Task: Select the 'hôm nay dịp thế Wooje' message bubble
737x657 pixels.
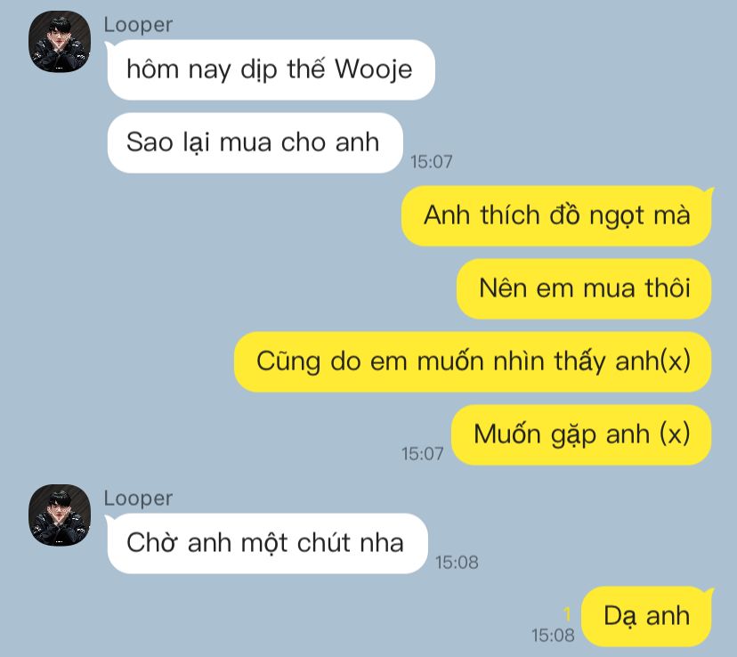Action: [271, 69]
